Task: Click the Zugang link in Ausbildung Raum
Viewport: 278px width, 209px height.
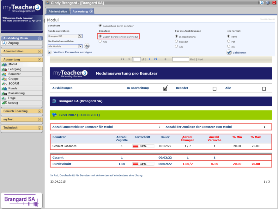Action: 13,43
